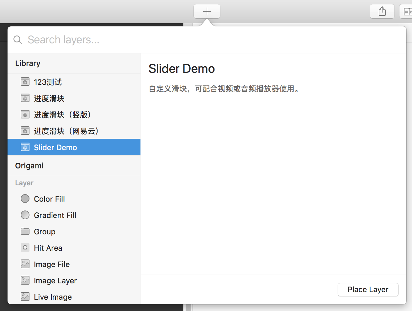Select the 123测试 library item

pos(48,82)
